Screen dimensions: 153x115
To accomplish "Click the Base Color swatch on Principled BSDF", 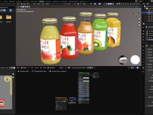I will 86,78.
